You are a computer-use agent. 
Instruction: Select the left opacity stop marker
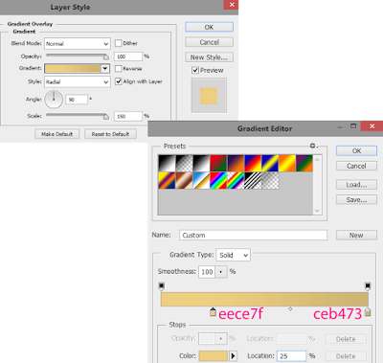[x=162, y=286]
